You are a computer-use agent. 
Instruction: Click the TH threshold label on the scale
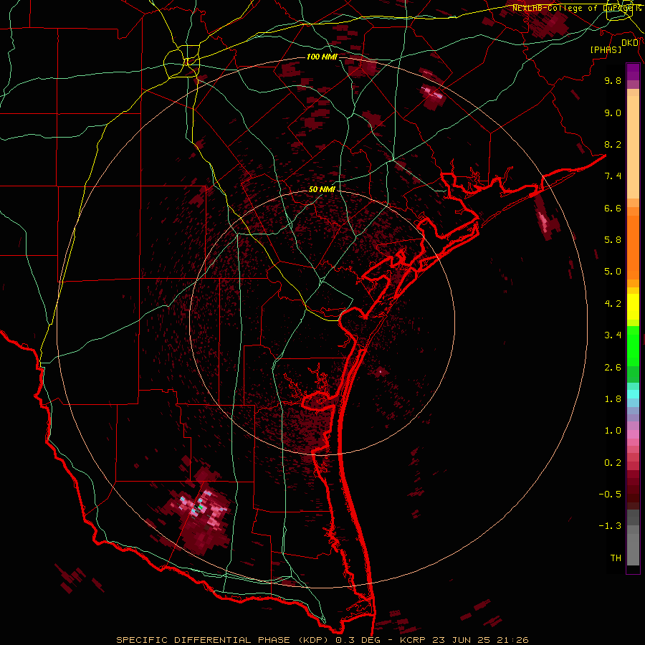(616, 558)
